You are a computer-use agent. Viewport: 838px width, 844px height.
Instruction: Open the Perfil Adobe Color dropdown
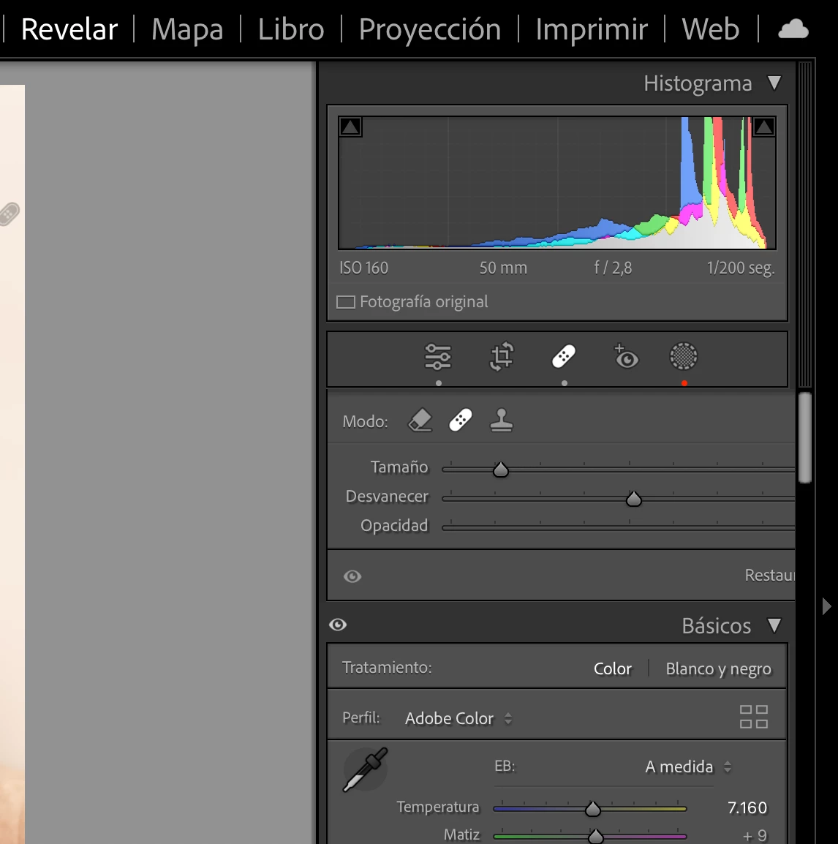[458, 718]
